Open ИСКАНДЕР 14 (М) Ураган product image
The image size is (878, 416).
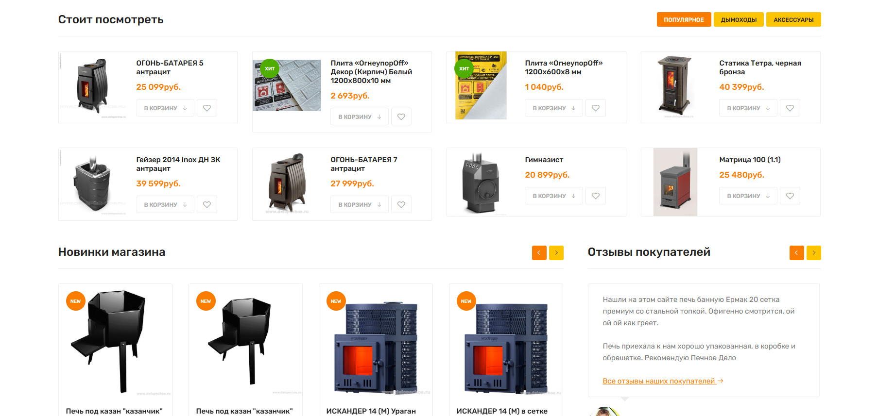(376, 345)
